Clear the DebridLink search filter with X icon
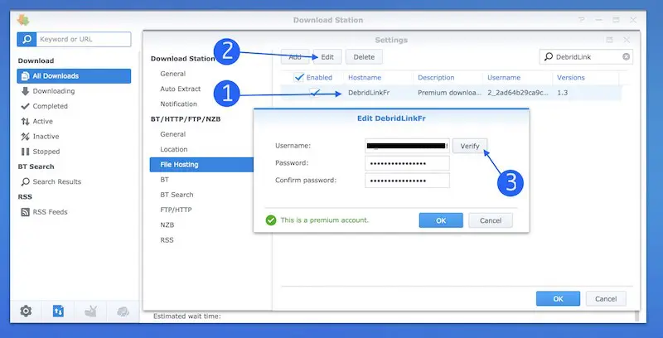The height and width of the screenshot is (338, 663). point(626,56)
